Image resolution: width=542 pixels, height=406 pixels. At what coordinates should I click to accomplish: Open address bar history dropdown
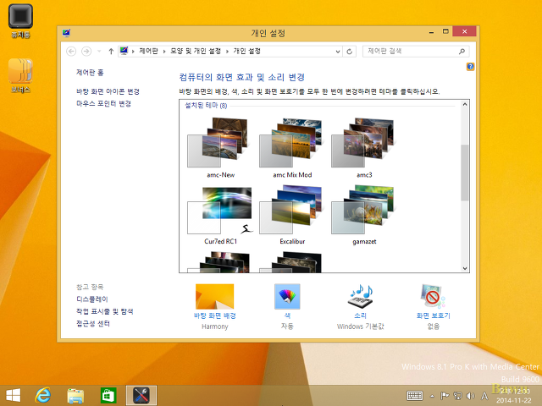point(338,52)
